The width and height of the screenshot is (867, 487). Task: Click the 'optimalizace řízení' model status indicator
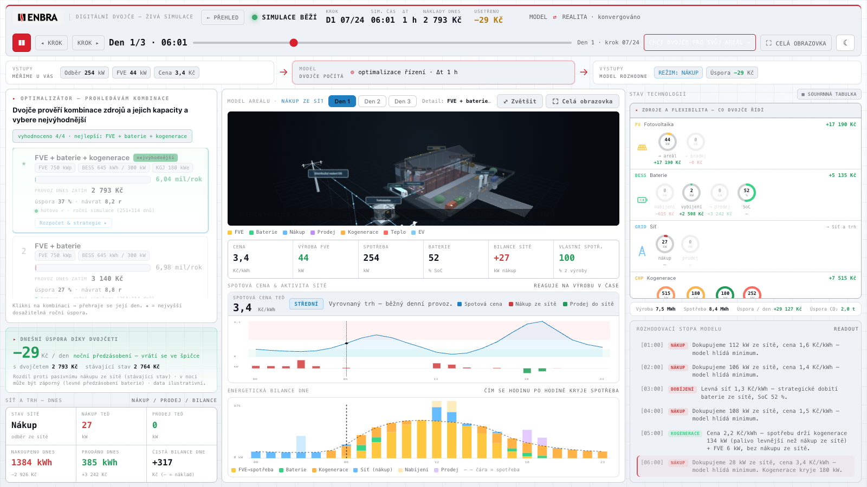pos(404,72)
